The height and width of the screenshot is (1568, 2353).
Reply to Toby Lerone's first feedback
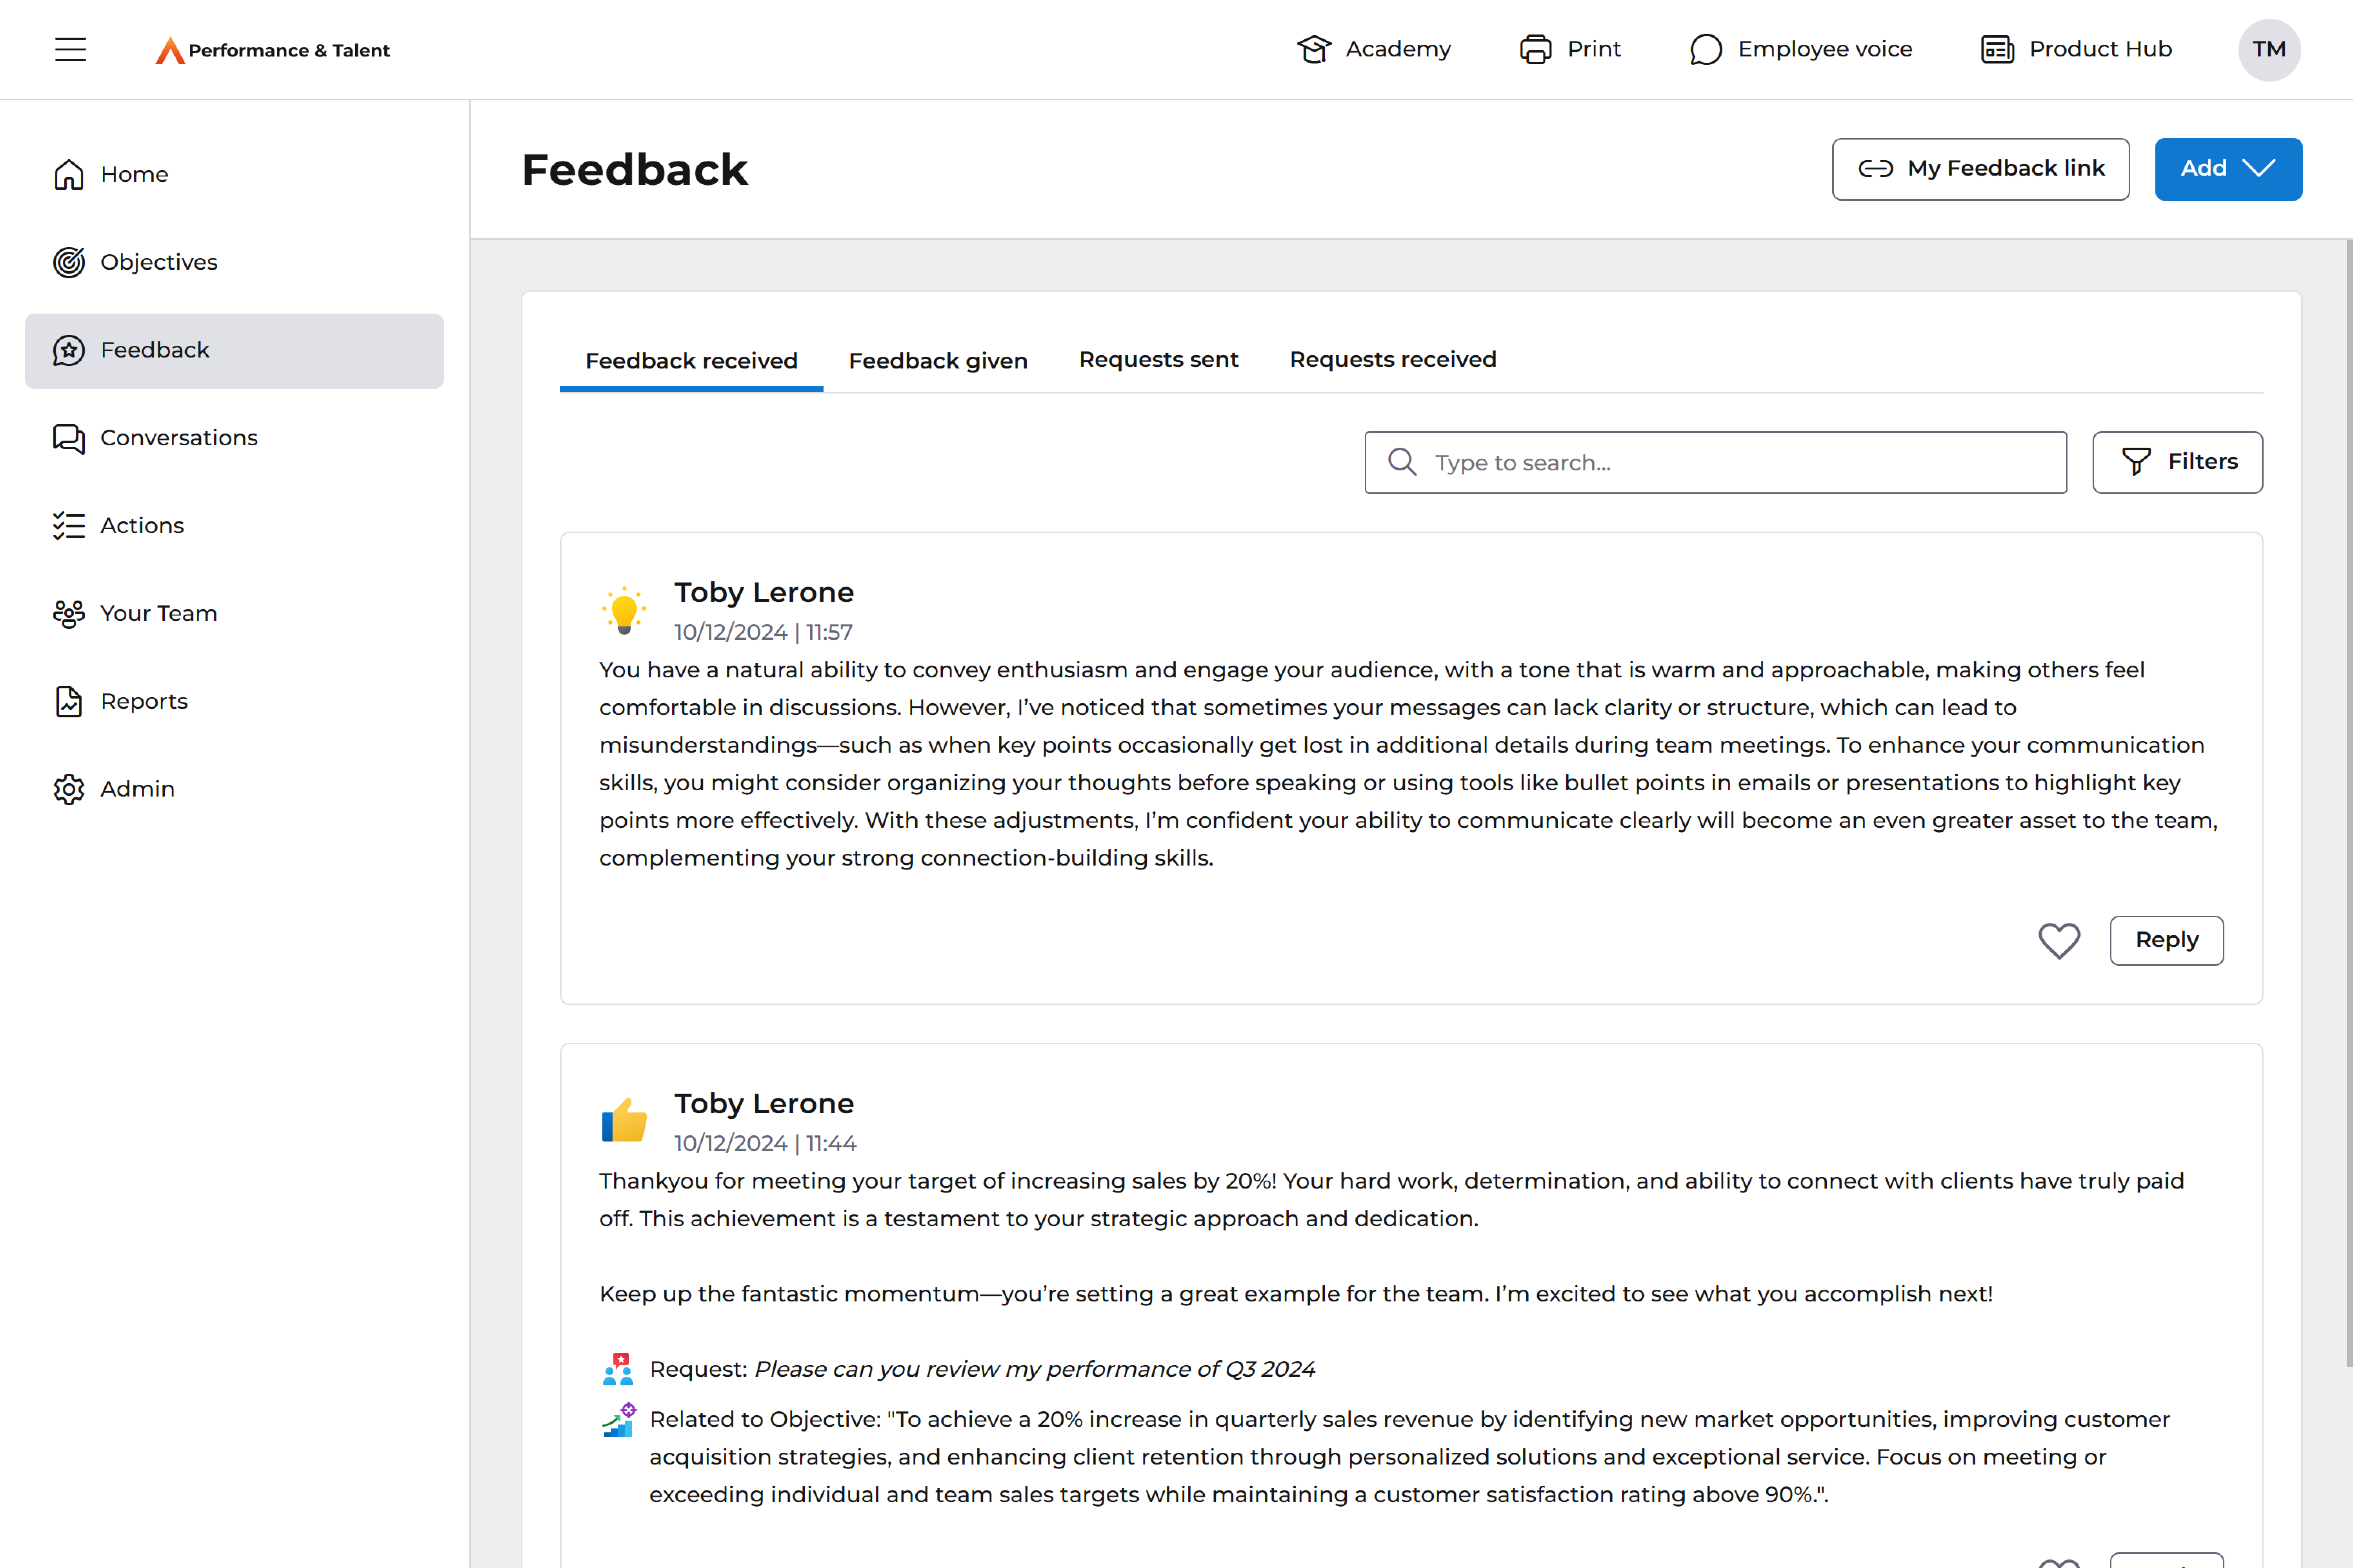coord(2166,940)
